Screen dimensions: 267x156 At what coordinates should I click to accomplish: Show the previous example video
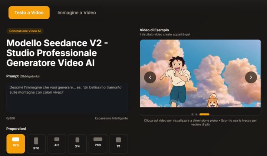(x=150, y=77)
